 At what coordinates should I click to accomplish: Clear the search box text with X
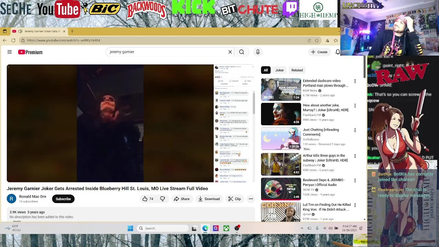[x=230, y=52]
